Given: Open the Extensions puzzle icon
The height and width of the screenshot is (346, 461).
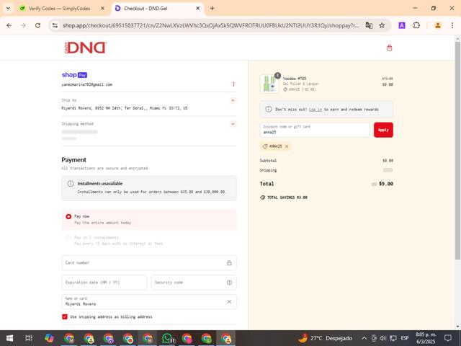Looking at the screenshot, I should (x=416, y=26).
